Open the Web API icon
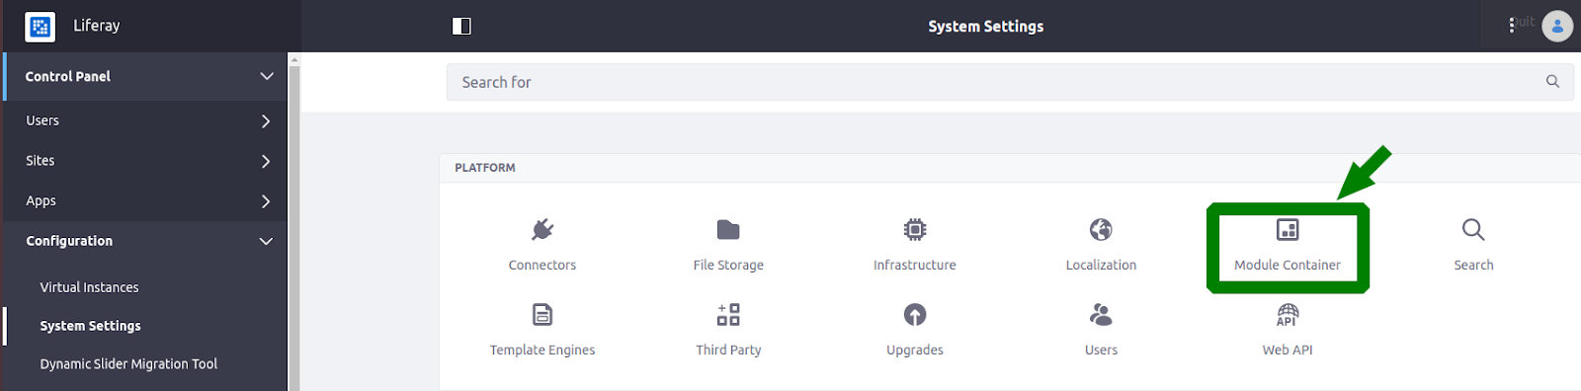 (x=1288, y=315)
